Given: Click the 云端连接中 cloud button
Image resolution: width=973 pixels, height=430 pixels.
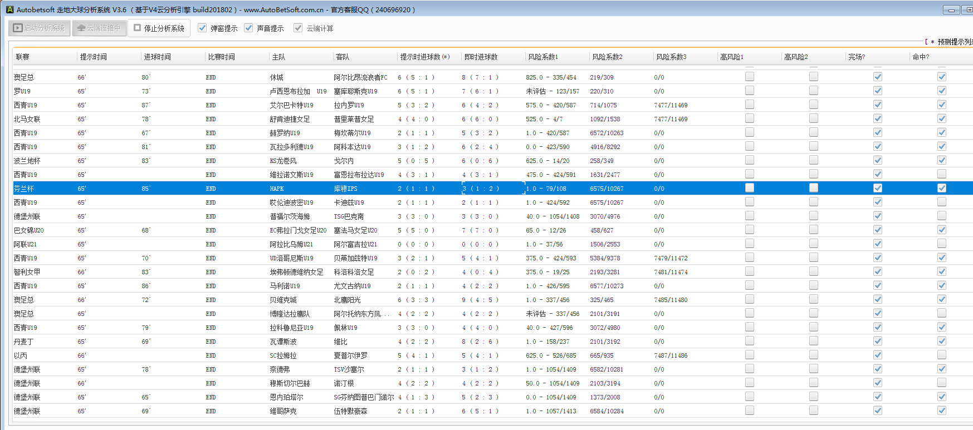Looking at the screenshot, I should (99, 28).
